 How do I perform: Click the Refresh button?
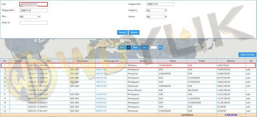(x=134, y=32)
